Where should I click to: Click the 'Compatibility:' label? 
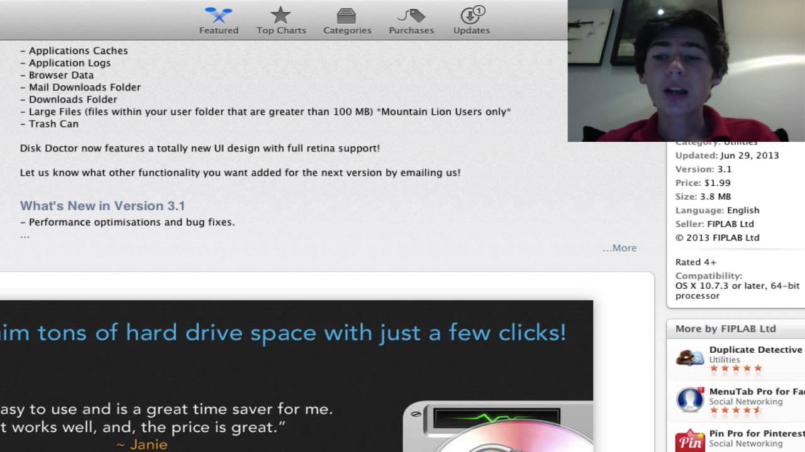[x=709, y=276]
